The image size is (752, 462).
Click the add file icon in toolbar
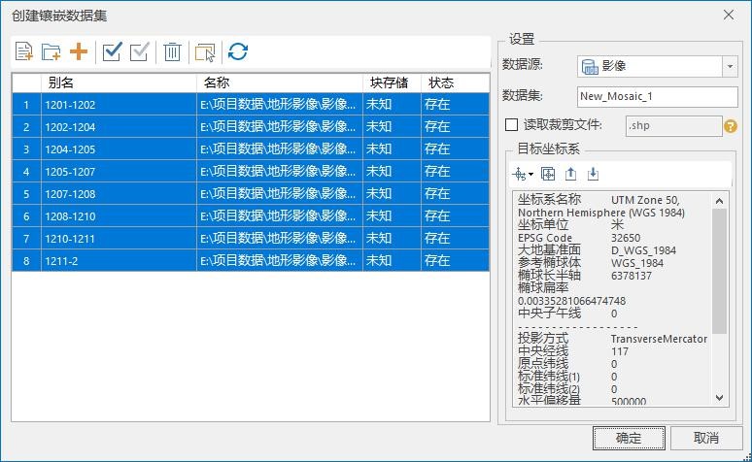pos(25,52)
